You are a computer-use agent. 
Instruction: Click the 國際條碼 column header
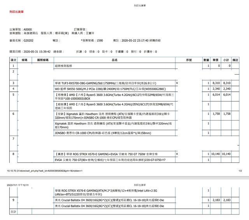(x=42, y=60)
